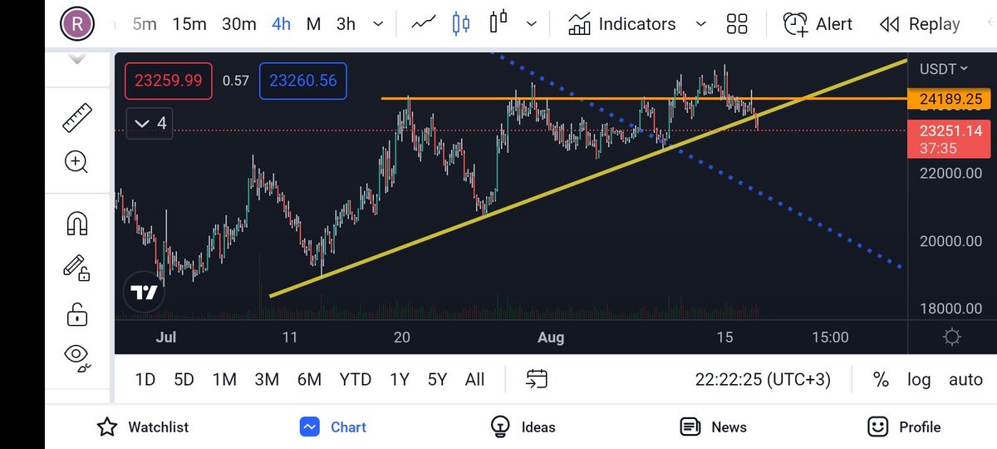Click the sell price 23259.99 button

[170, 81]
